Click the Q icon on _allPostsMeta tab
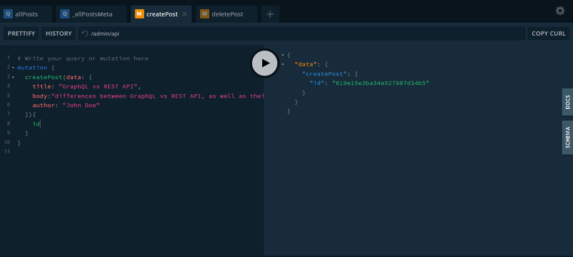Image resolution: width=573 pixels, height=257 pixels. tap(64, 14)
